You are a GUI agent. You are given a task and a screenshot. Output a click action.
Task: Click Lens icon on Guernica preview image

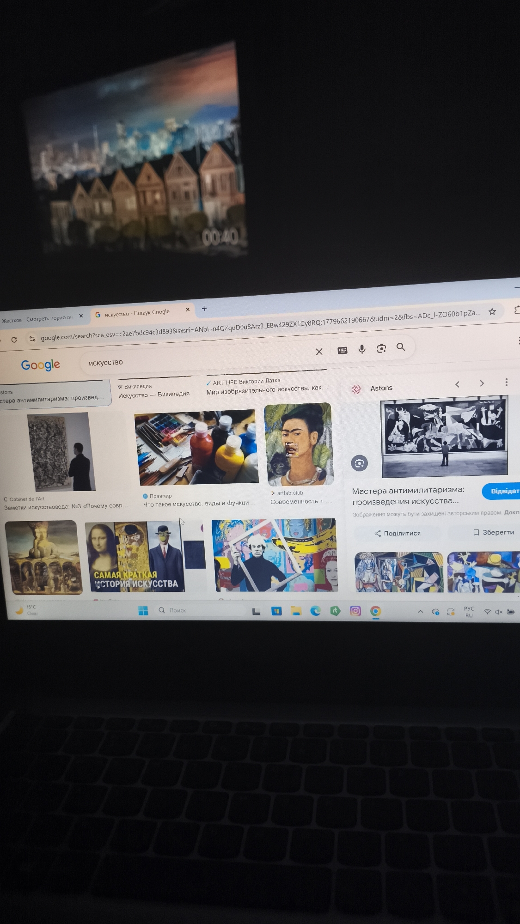click(x=360, y=463)
